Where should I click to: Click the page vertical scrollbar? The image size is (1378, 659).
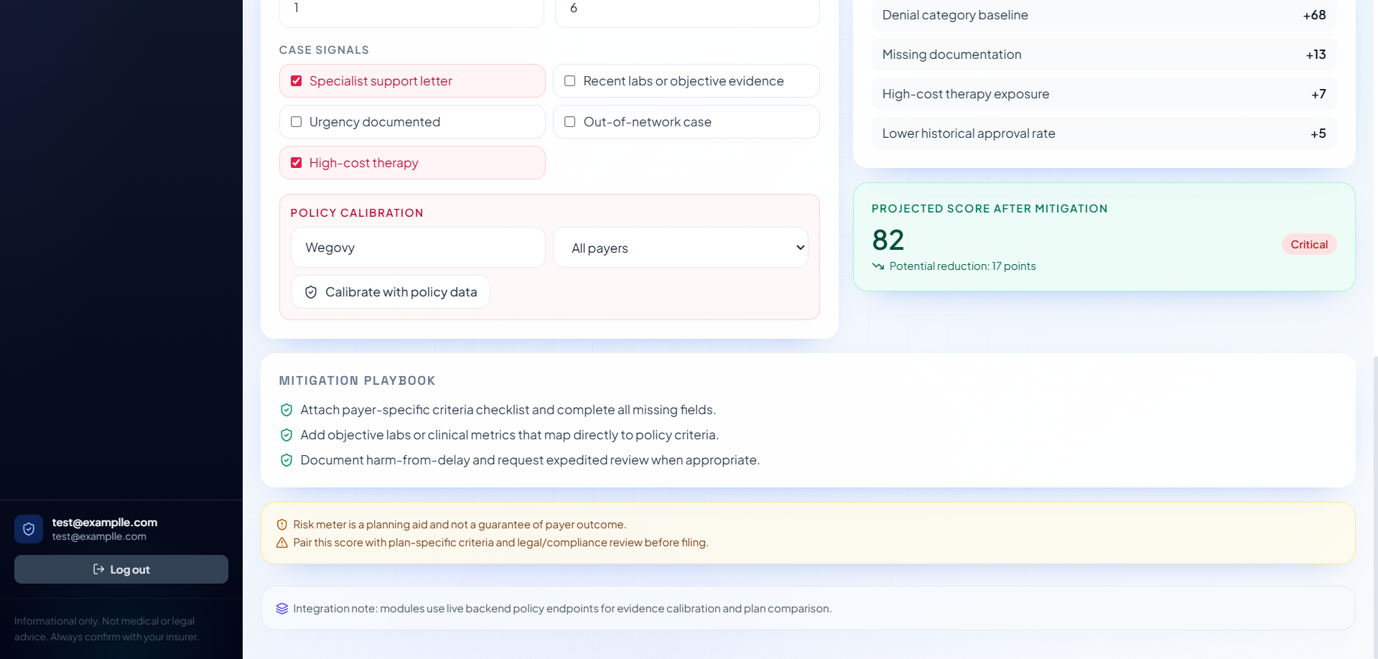tap(1374, 506)
